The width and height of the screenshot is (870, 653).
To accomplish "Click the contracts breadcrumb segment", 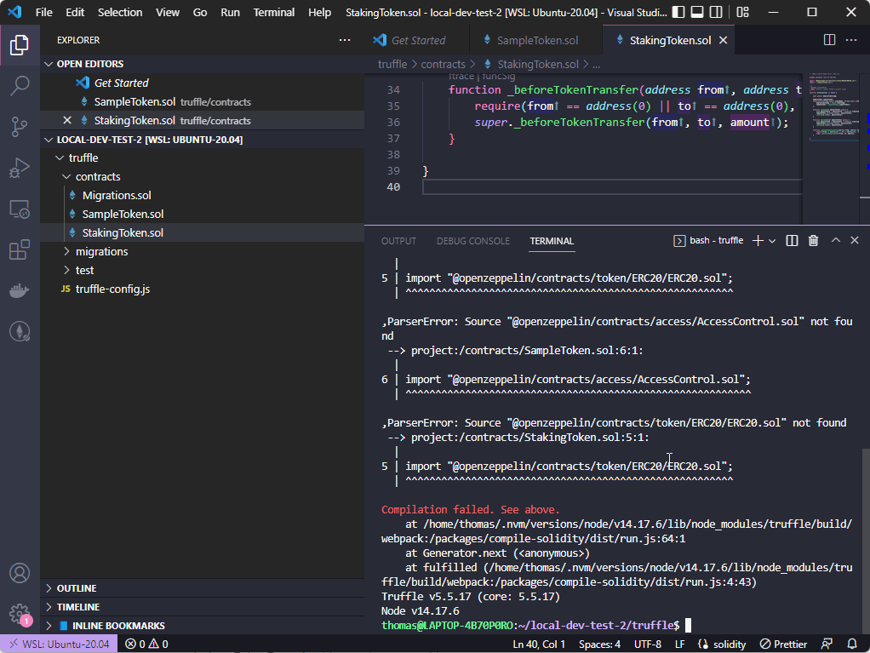I will coord(443,65).
